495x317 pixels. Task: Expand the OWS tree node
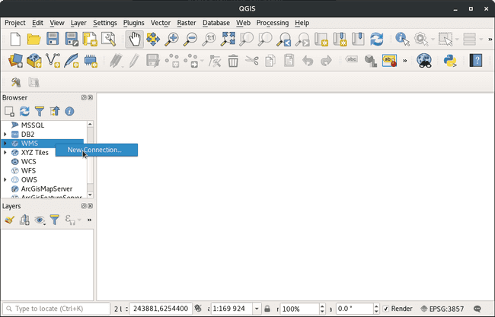[x=5, y=180]
